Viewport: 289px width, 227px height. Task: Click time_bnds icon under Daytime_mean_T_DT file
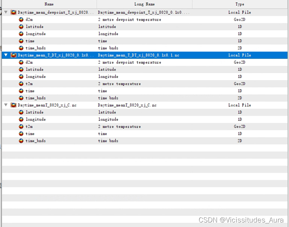pos(21,98)
